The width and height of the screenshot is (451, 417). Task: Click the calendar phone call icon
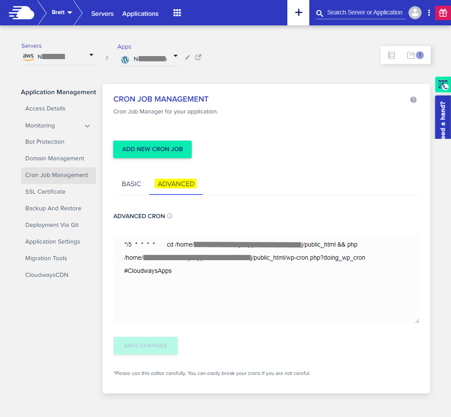443,85
